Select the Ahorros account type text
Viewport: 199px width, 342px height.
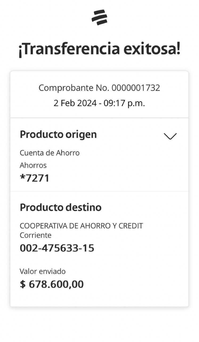(33, 165)
